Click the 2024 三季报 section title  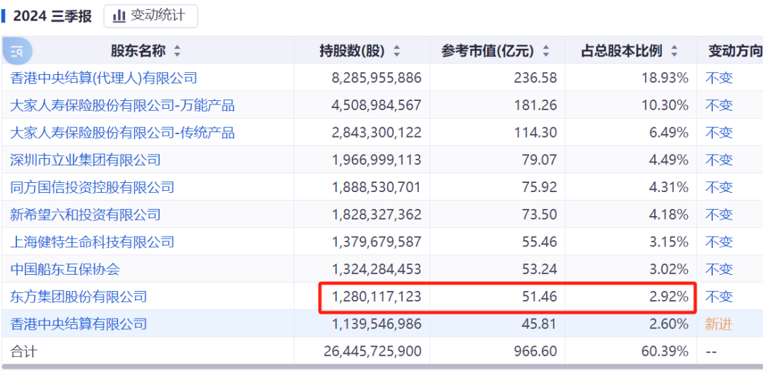[52, 16]
